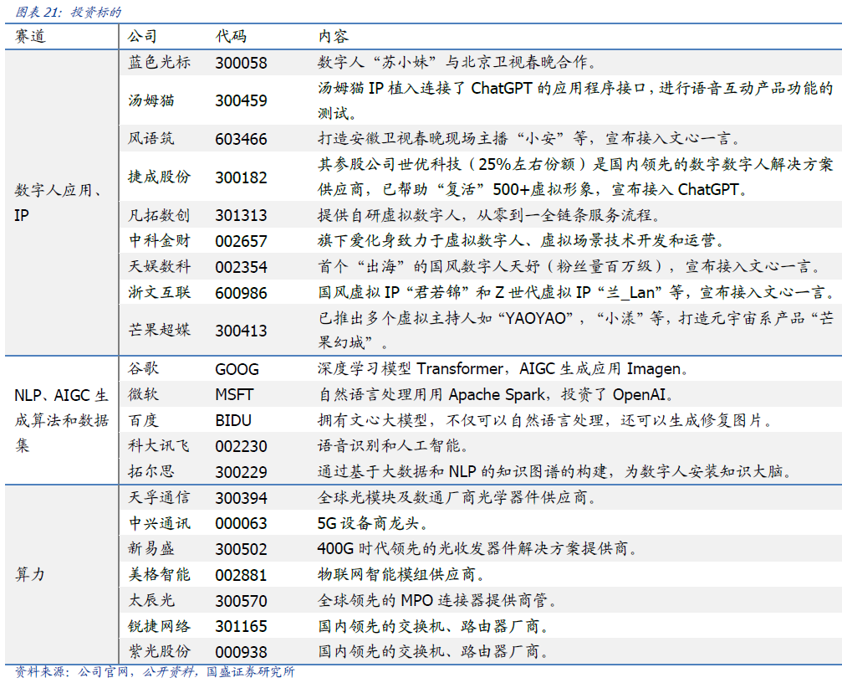This screenshot has height=683, width=842.
Task: Click the company name 天孚通信
Action: click(x=159, y=498)
